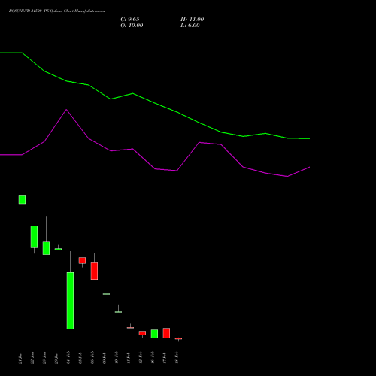
Task: Click the open value 'O: 10.00'
Action: (x=132, y=26)
